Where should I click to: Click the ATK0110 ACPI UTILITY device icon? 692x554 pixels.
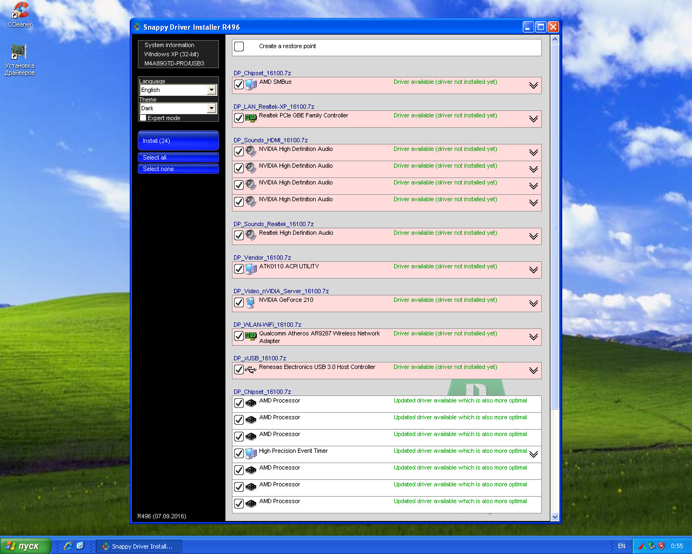tap(251, 269)
